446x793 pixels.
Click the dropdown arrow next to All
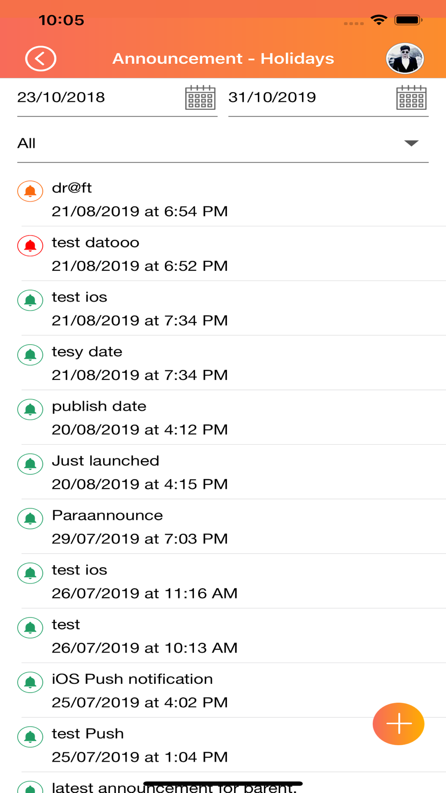(x=411, y=143)
